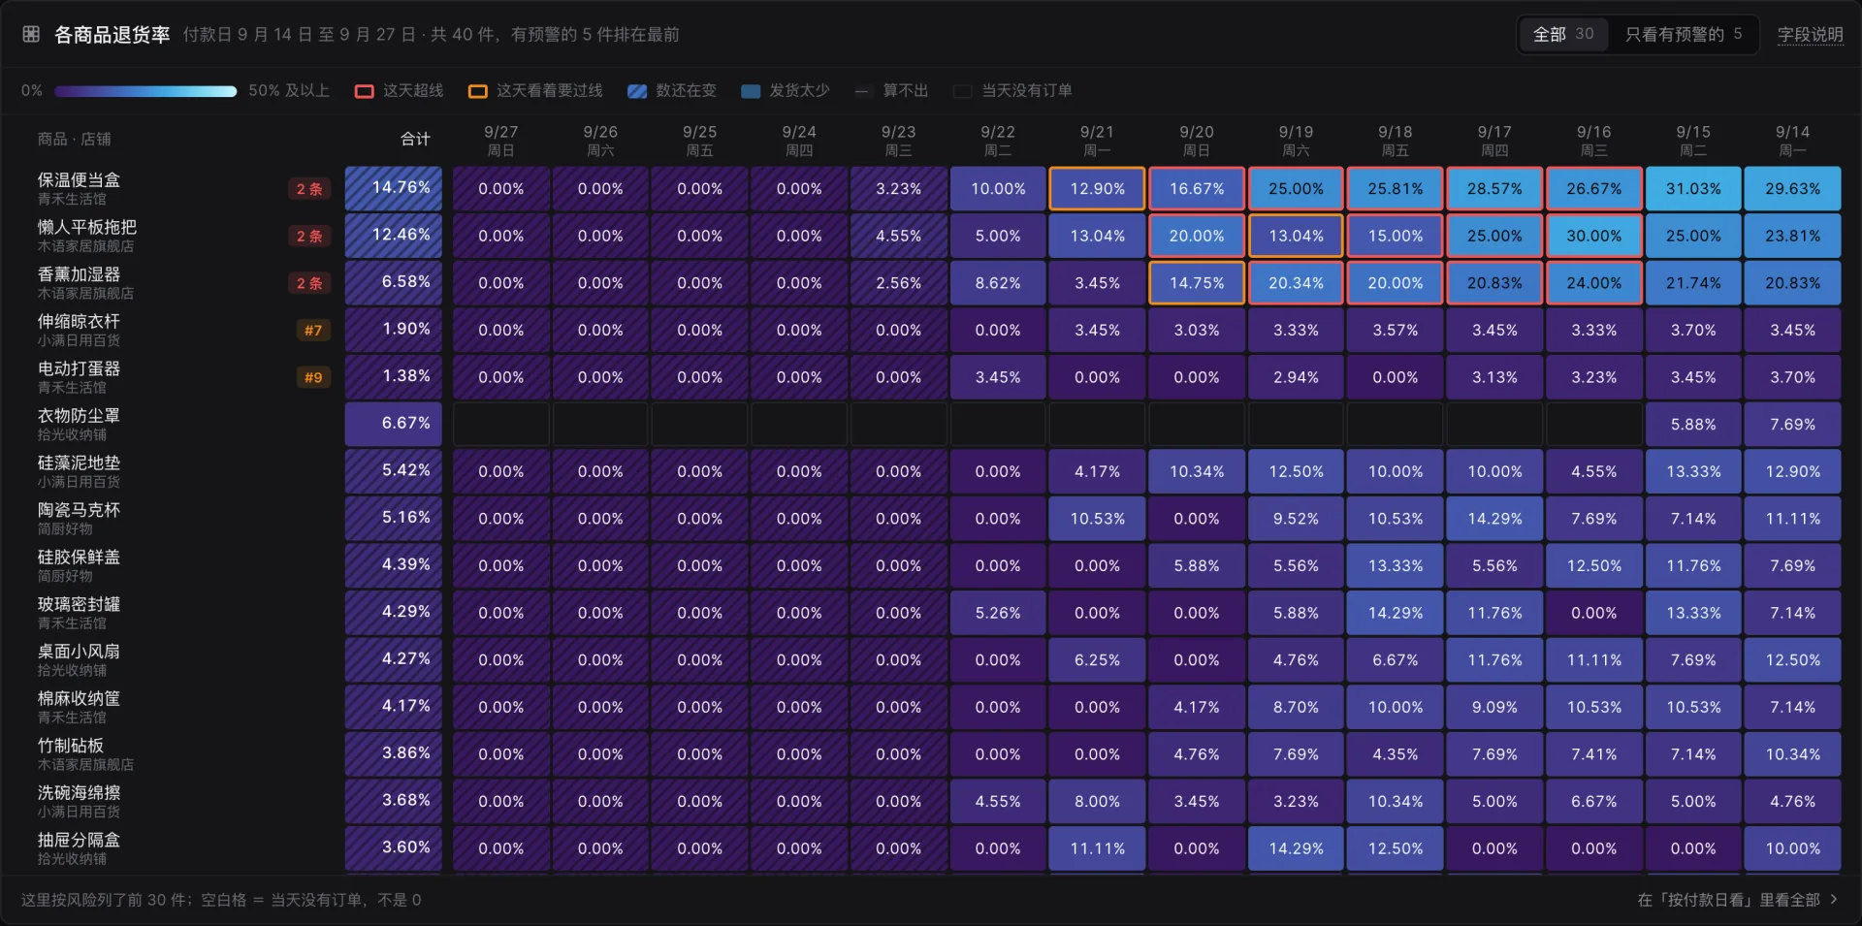This screenshot has width=1862, height=926.
Task: Click the 保温便当盒 product name
Action: click(79, 180)
